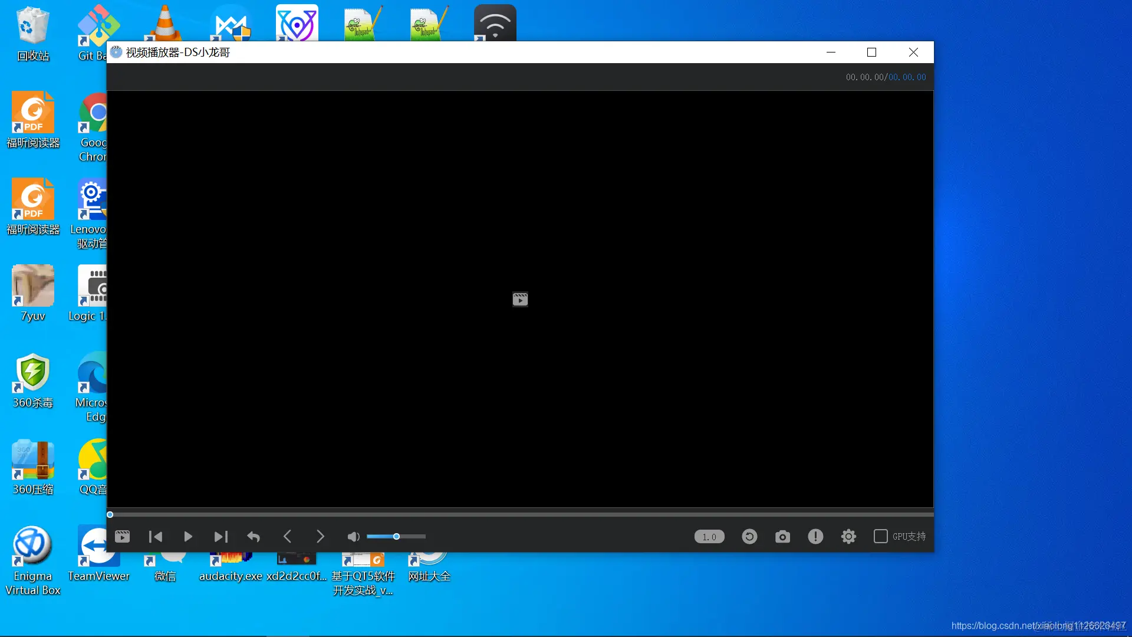The height and width of the screenshot is (637, 1132).
Task: Step backward with the left chevron
Action: 287,536
